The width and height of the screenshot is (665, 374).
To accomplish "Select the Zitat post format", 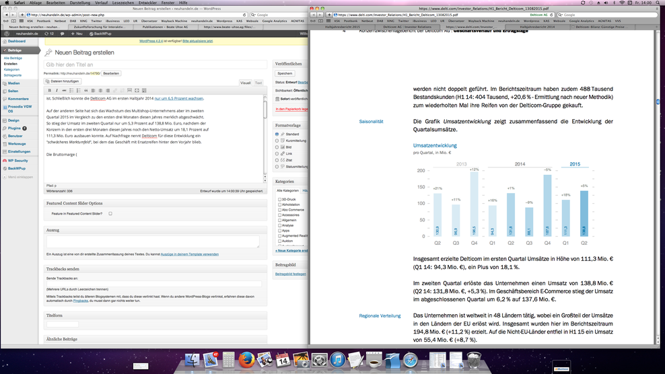I will click(x=277, y=160).
